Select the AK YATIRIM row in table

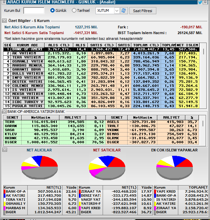click(x=27, y=53)
